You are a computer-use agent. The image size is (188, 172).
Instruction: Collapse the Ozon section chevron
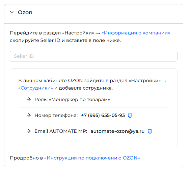click(12, 12)
